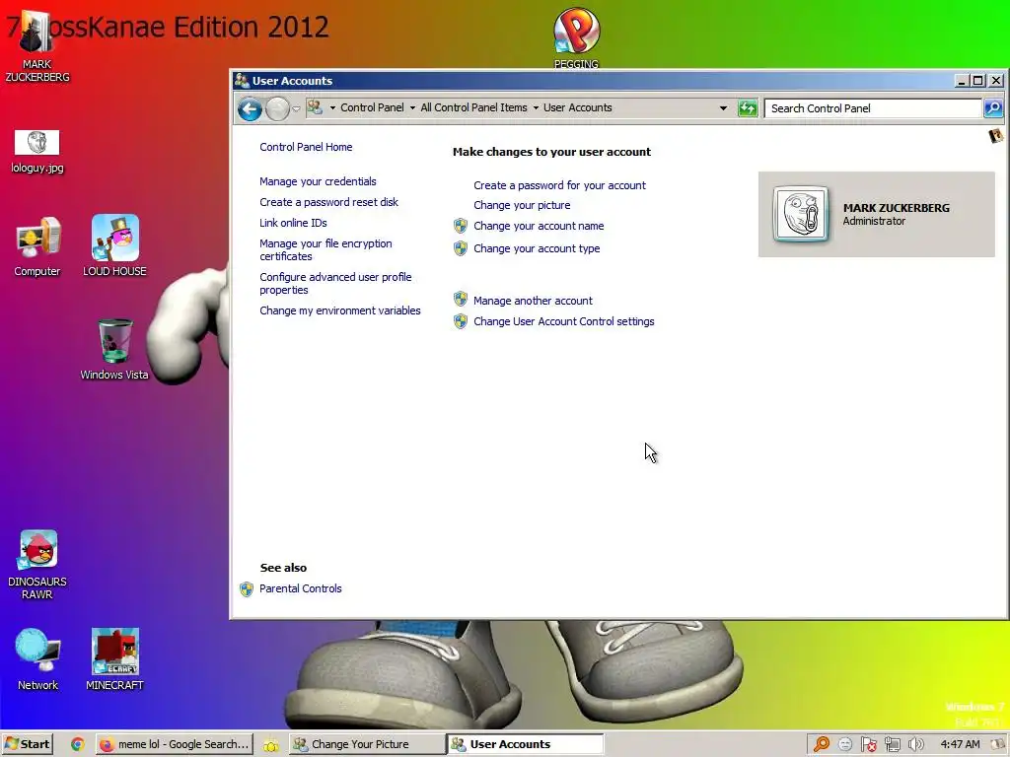
Task: Click Create a password for your account
Action: pyautogui.click(x=559, y=185)
